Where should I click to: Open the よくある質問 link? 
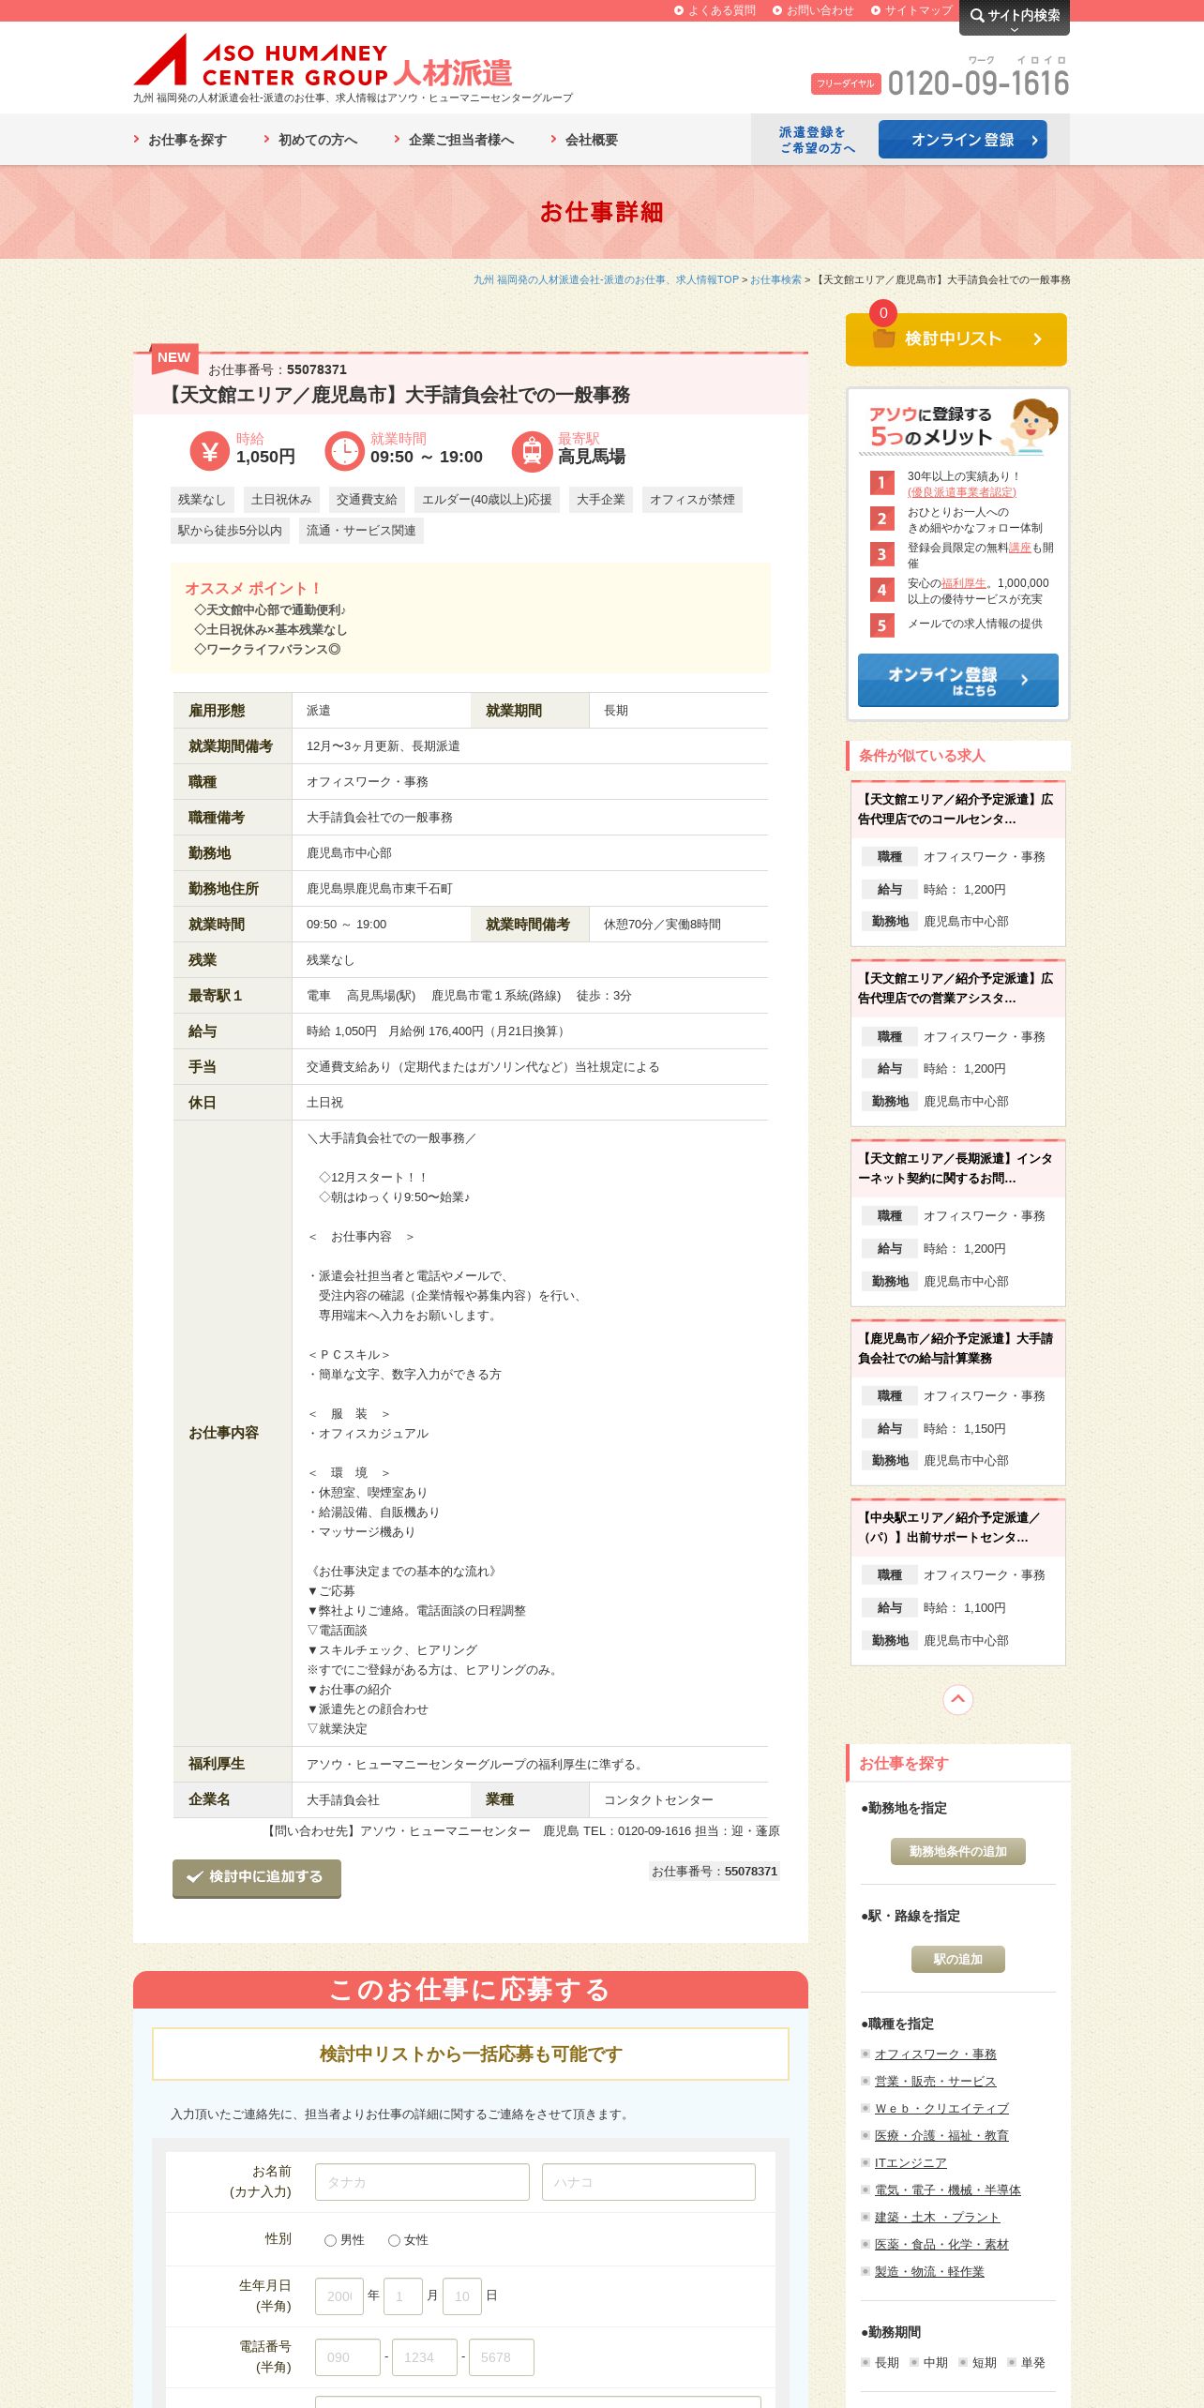click(715, 10)
